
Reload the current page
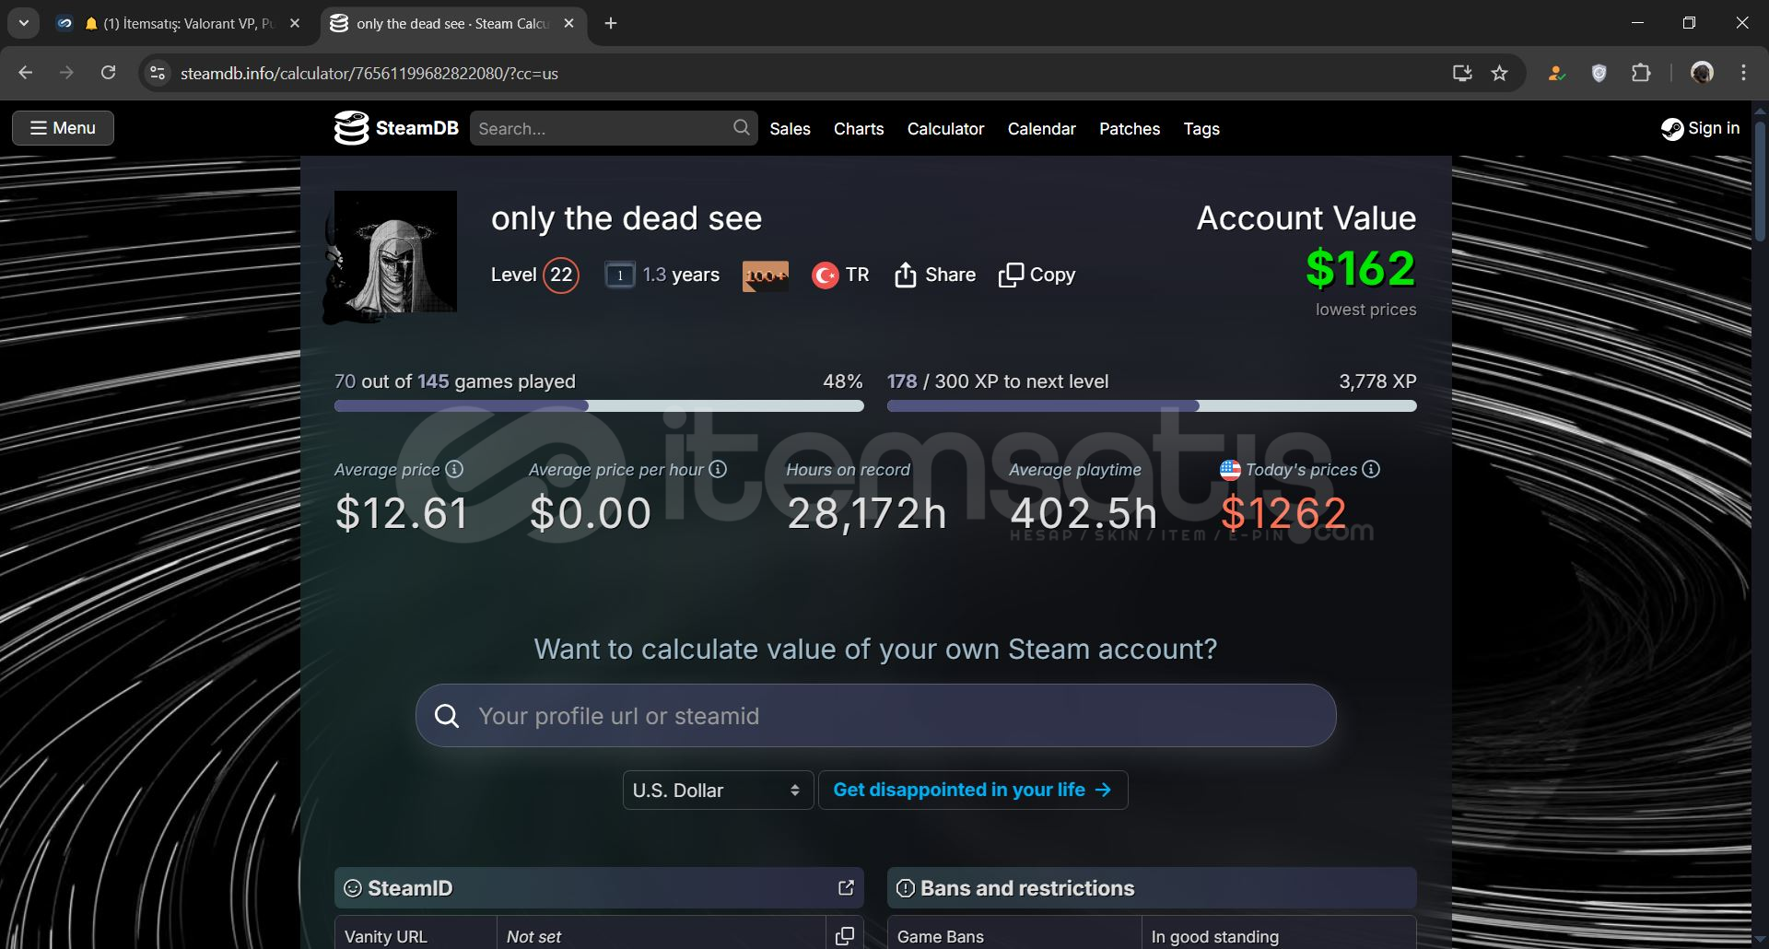108,73
